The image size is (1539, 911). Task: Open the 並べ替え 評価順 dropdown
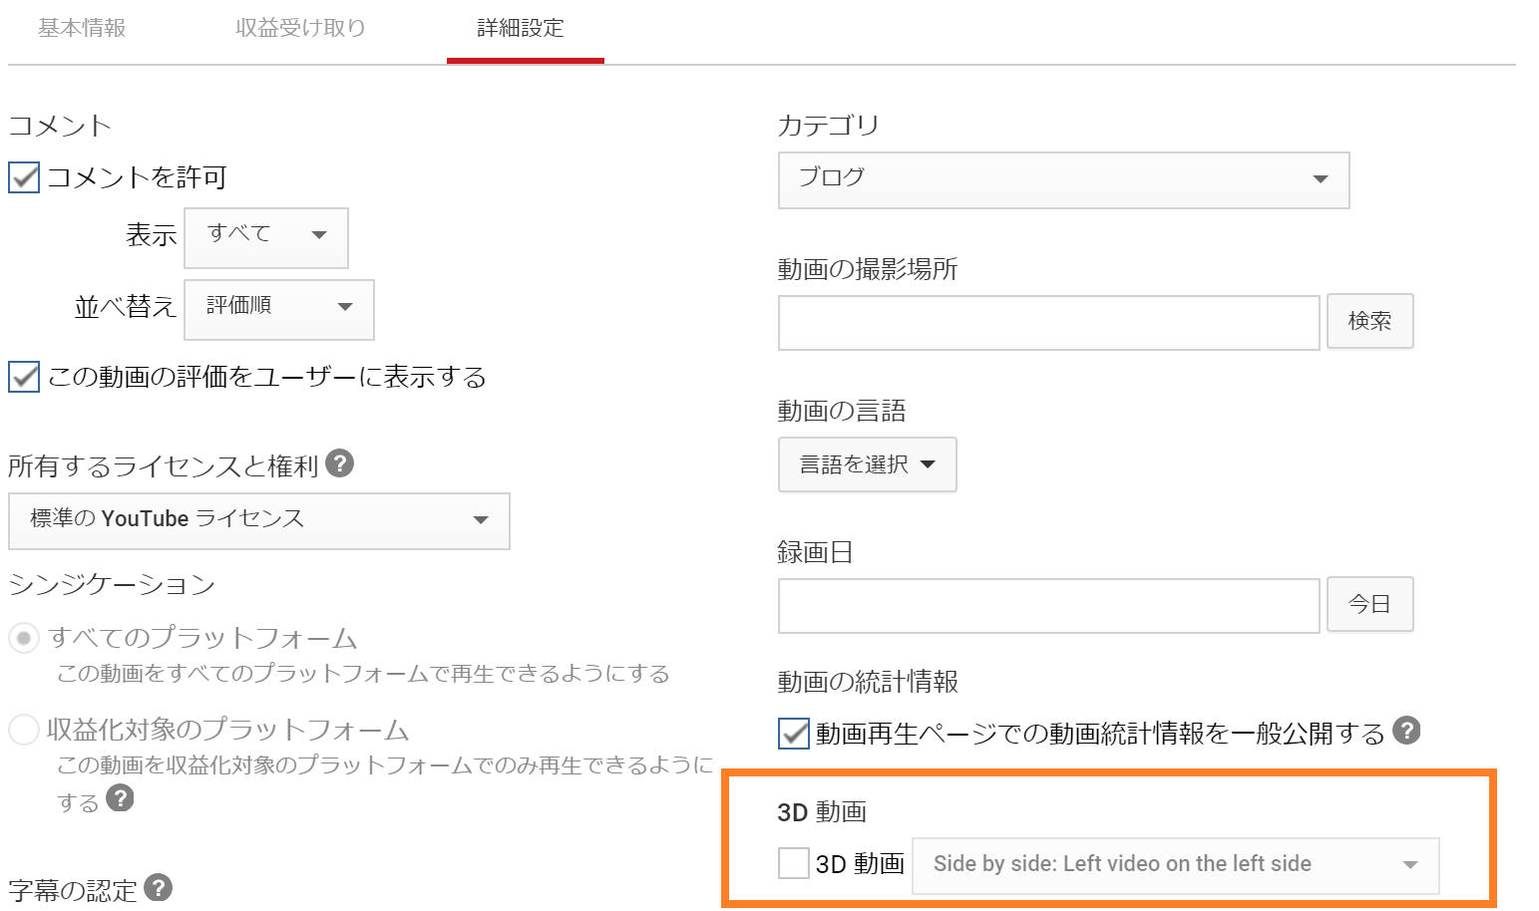pyautogui.click(x=279, y=309)
